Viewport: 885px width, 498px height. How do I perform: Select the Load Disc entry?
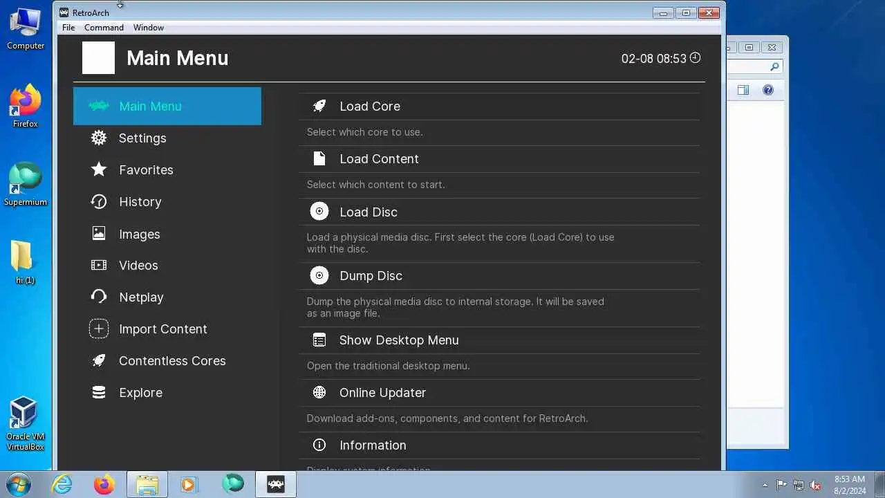point(499,212)
